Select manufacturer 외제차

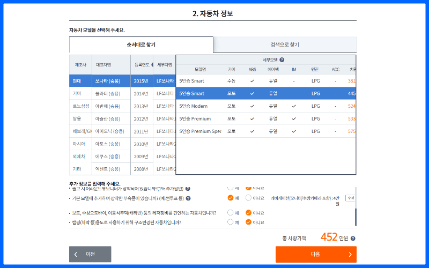(x=80, y=157)
